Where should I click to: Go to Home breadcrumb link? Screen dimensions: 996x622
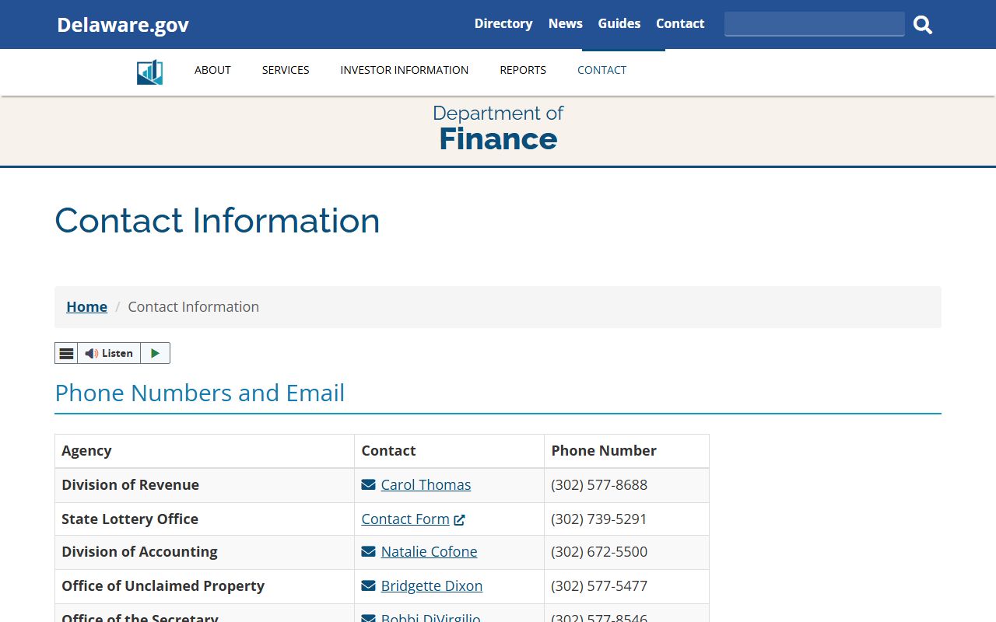tap(87, 307)
